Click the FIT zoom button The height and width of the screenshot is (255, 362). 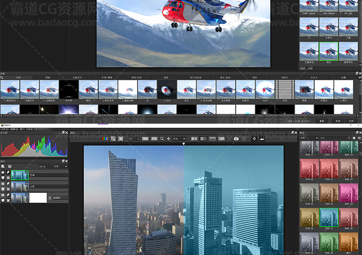coord(154,139)
